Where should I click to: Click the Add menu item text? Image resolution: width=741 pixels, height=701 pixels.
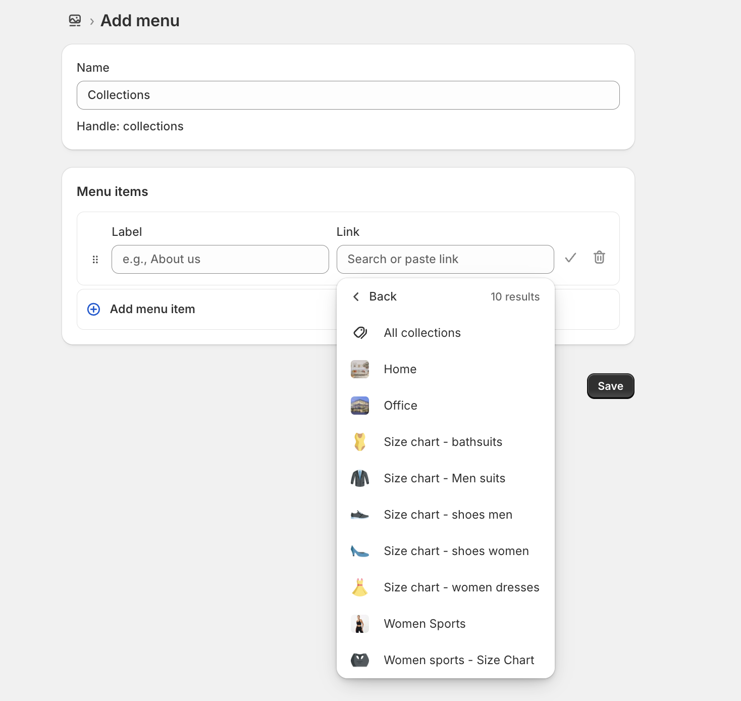click(x=152, y=309)
